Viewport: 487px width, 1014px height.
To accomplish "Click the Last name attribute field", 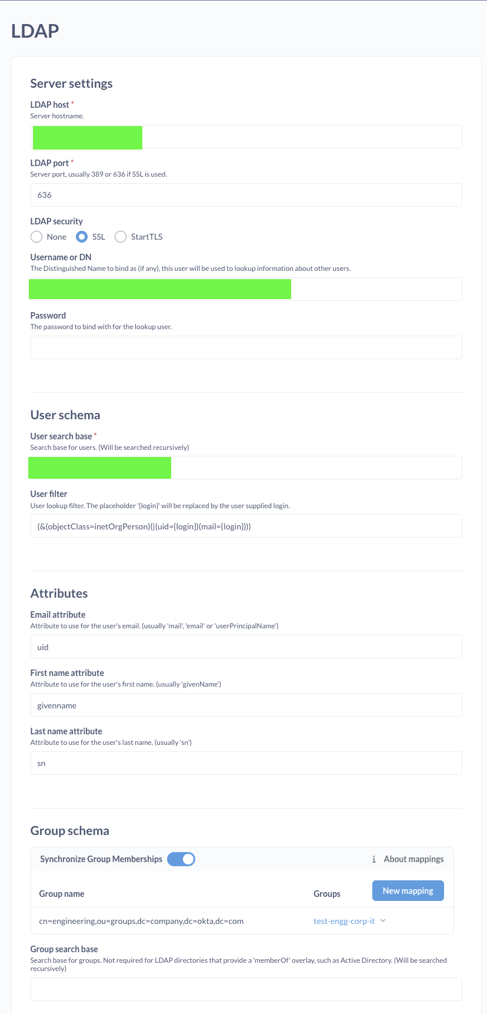I will click(x=246, y=763).
